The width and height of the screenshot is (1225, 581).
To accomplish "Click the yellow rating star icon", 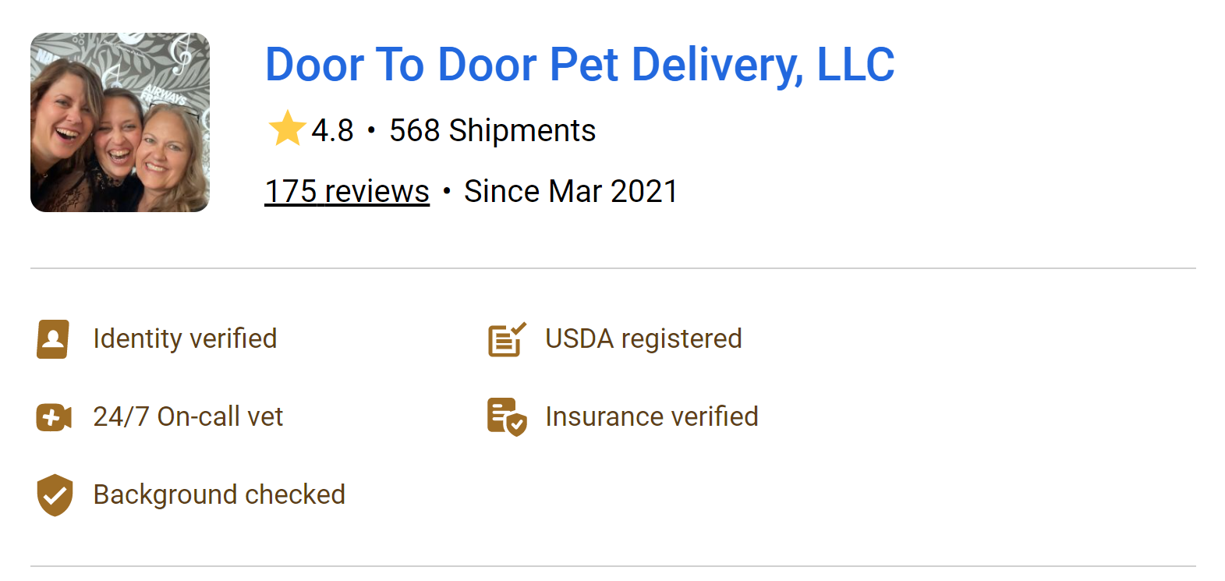I will click(287, 129).
